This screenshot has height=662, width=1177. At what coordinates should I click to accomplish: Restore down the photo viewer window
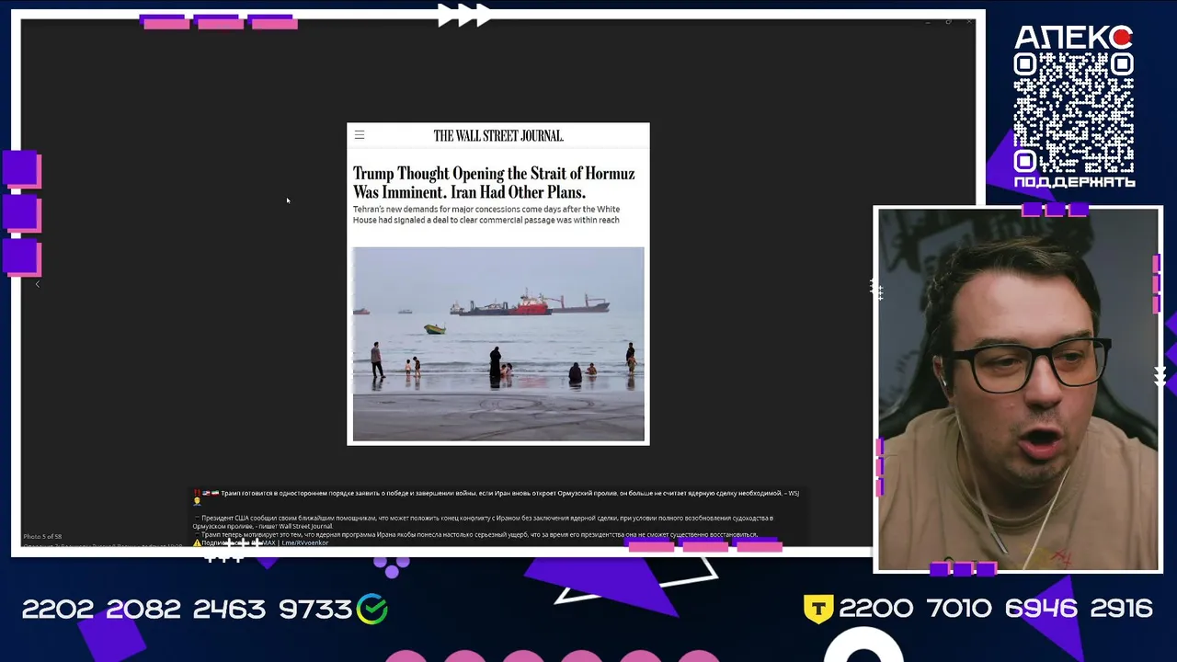tap(948, 21)
